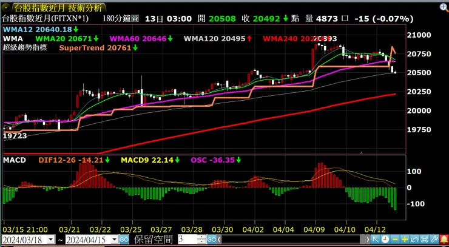
Task: Open the start date 2024/03/18 dropdown arrow
Action: tap(51, 239)
